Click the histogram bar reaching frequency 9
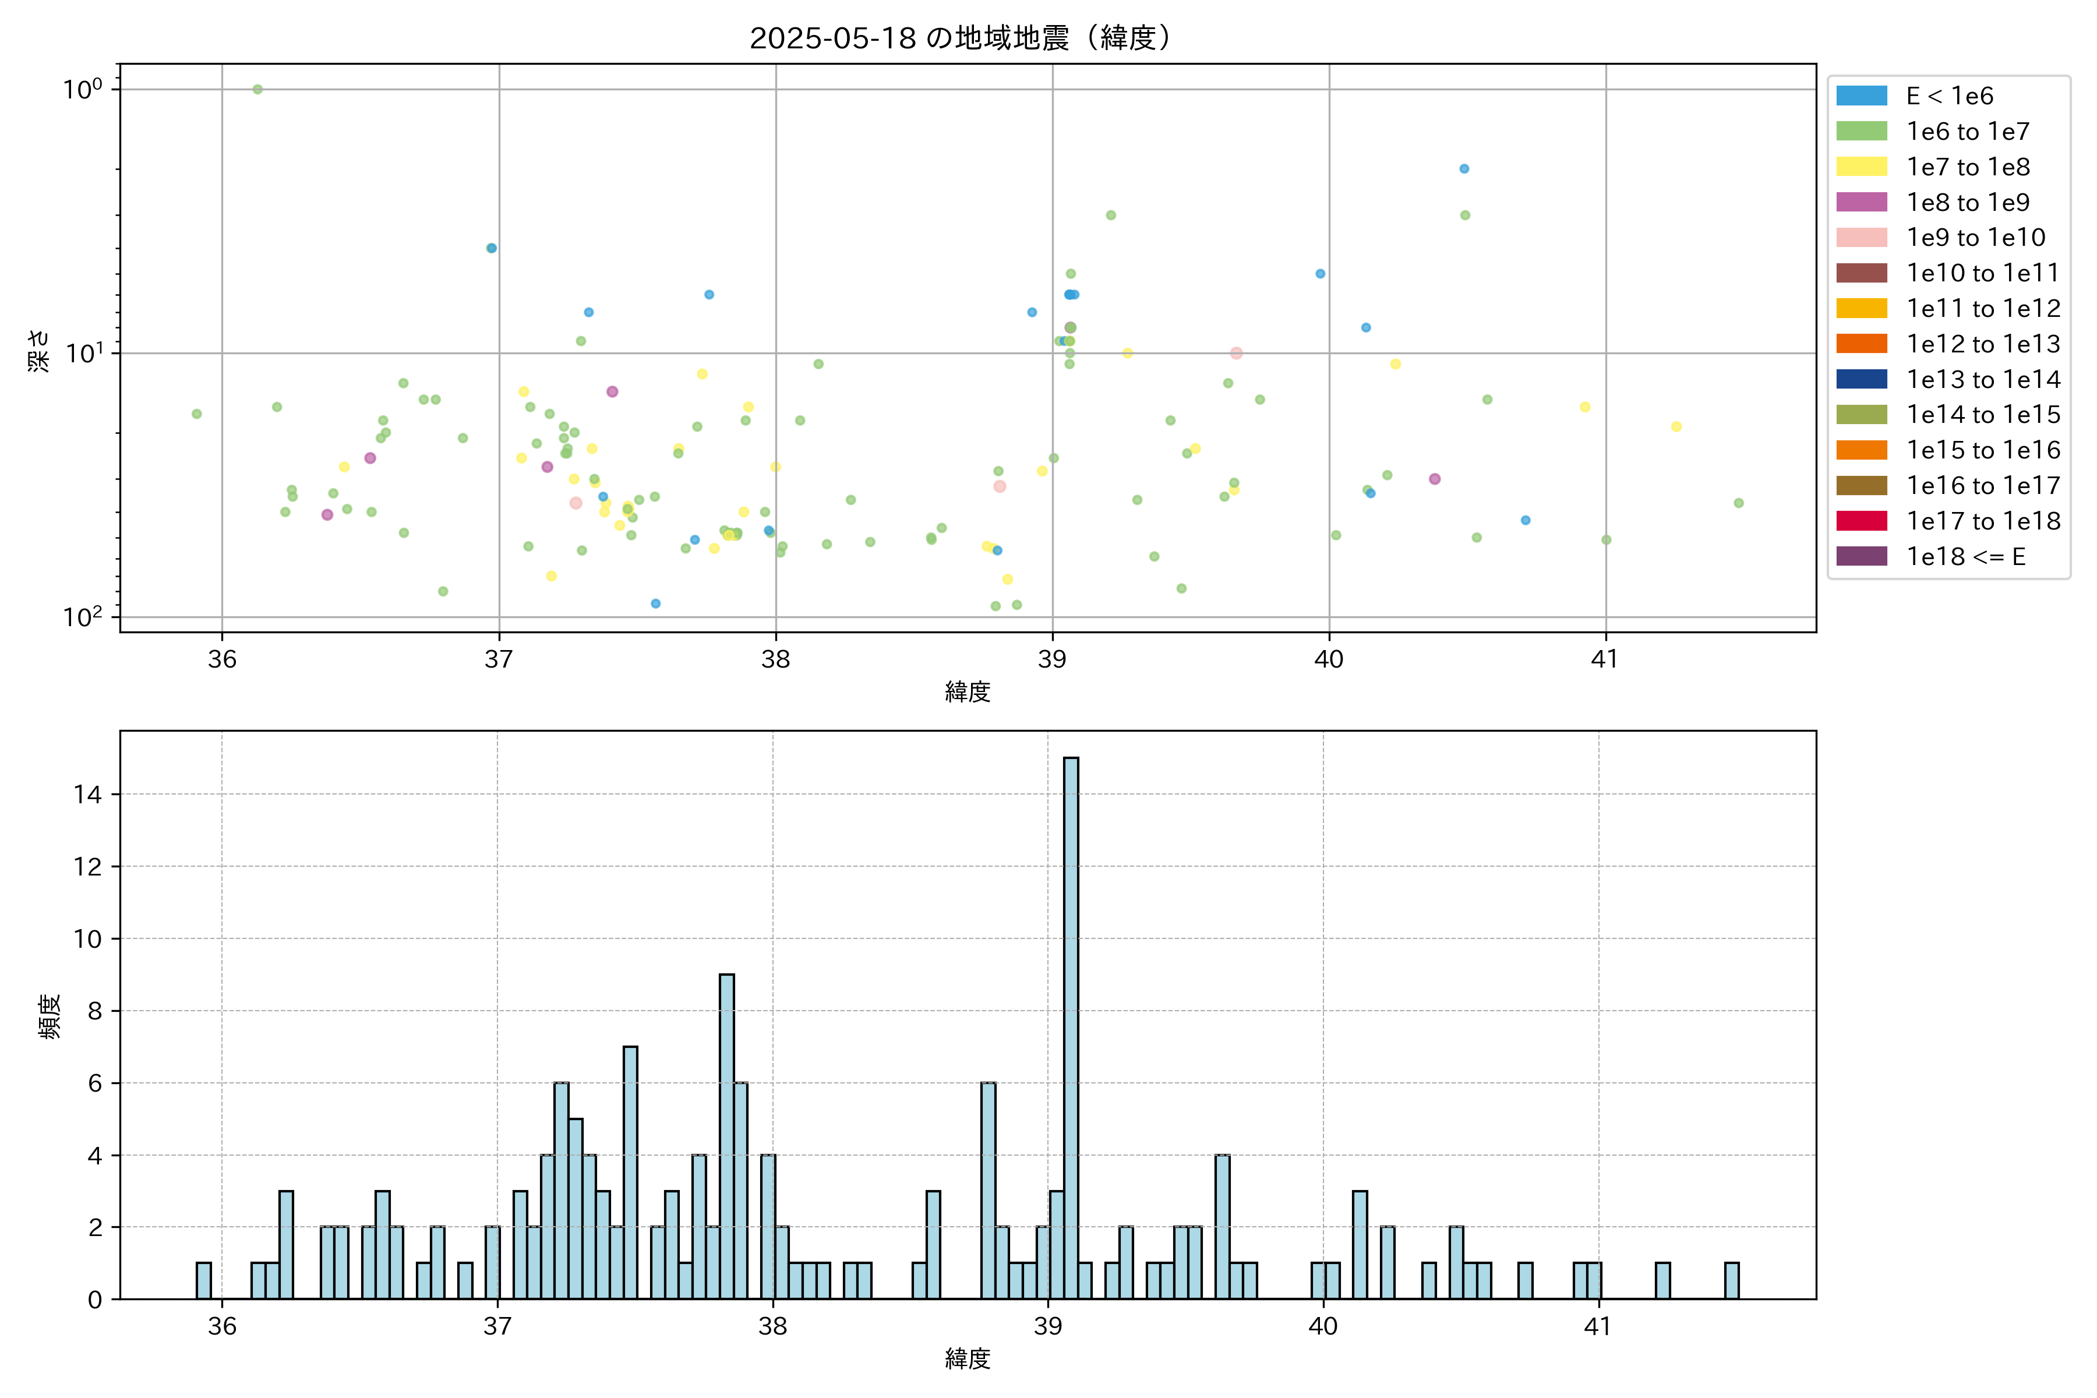 click(x=726, y=1137)
